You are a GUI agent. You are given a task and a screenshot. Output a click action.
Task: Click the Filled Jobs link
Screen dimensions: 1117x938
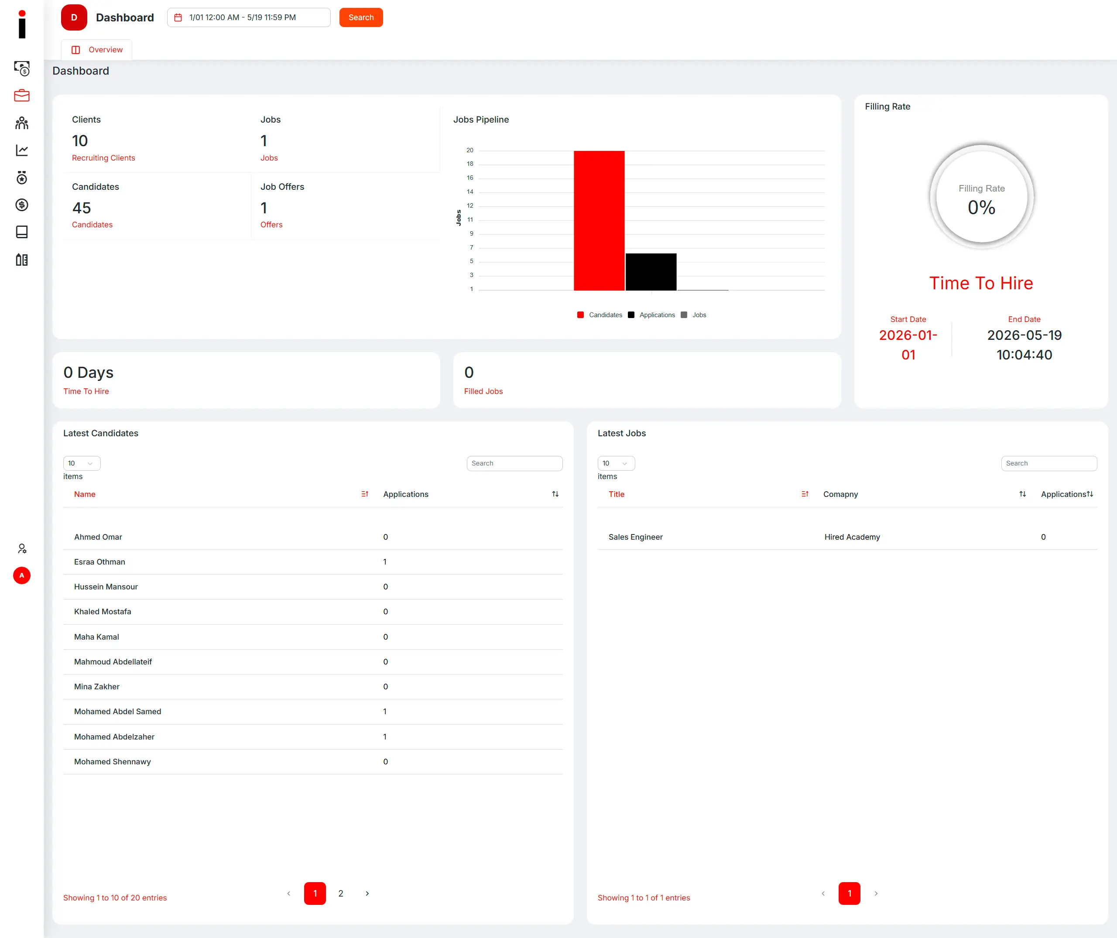[x=483, y=391]
